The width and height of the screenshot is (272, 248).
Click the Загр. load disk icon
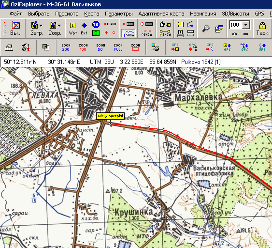click(34, 25)
